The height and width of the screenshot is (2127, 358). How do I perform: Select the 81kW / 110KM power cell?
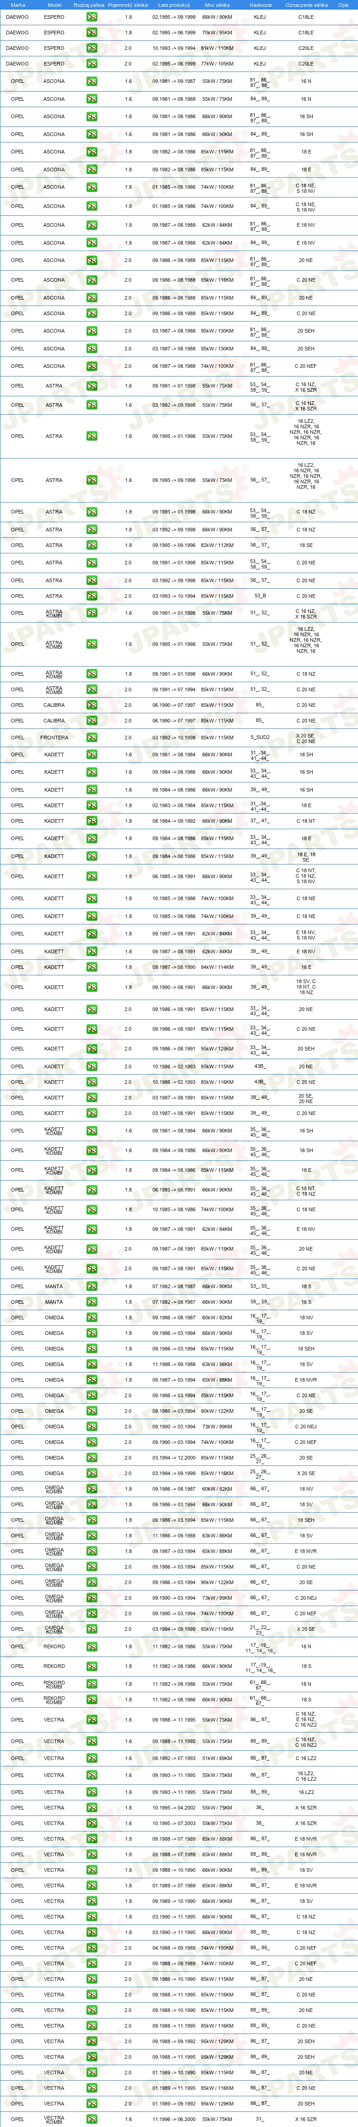217,48
